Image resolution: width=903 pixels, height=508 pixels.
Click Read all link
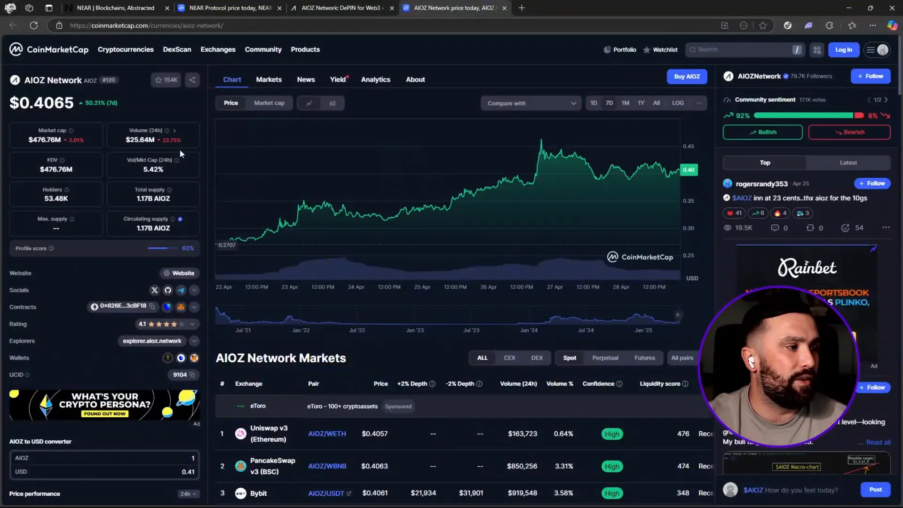tap(878, 442)
